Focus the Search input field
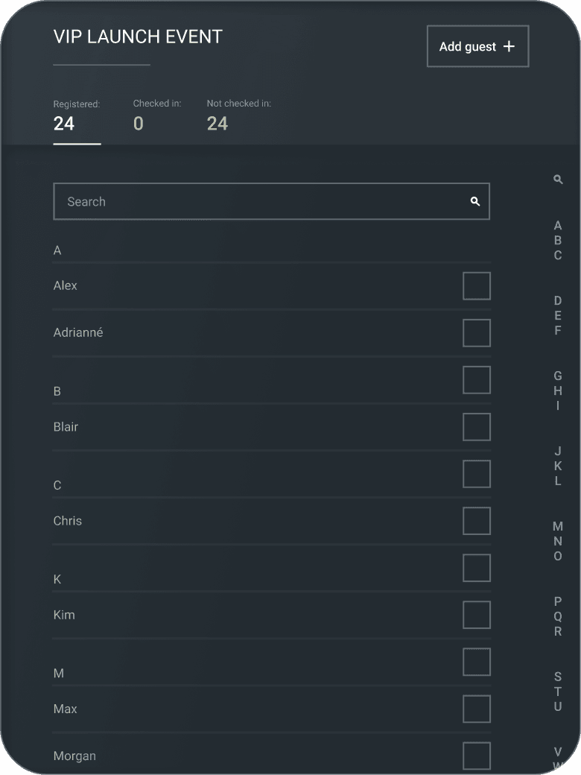Image resolution: width=581 pixels, height=775 pixels. [271, 201]
